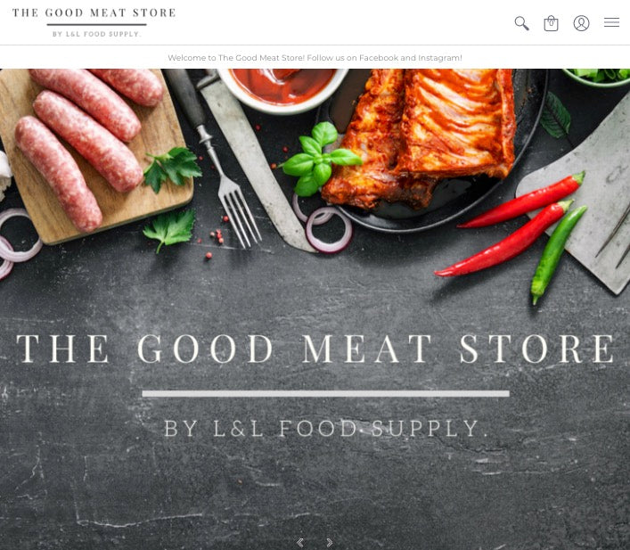Open the user account icon

click(x=581, y=23)
